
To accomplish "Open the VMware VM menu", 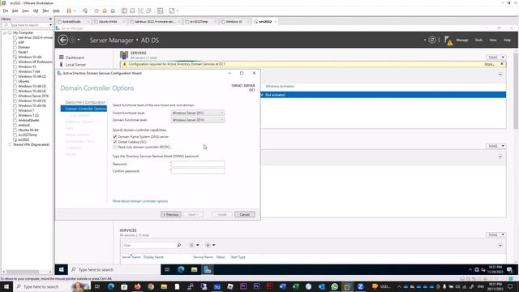I will 36,11.
